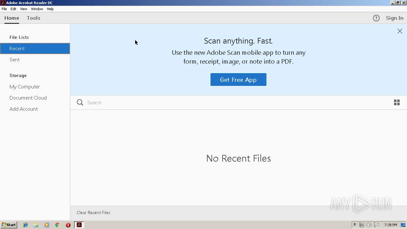
Task: Select Acrobat Reader taskbar button
Action: (x=79, y=225)
